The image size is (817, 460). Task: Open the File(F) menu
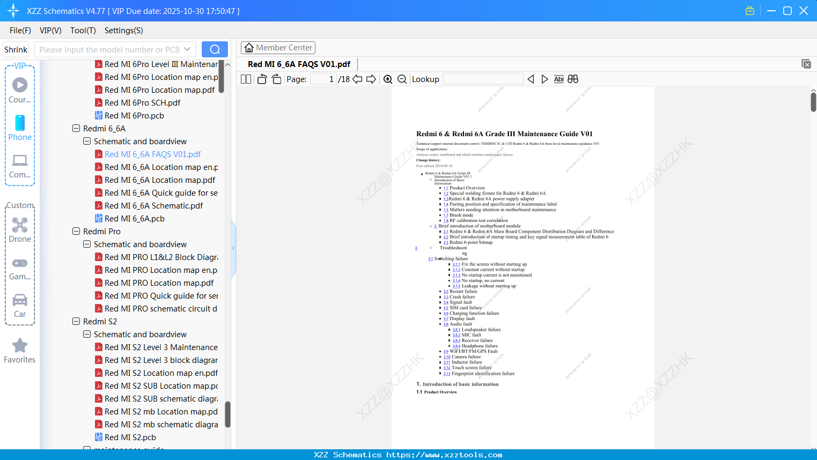click(20, 31)
